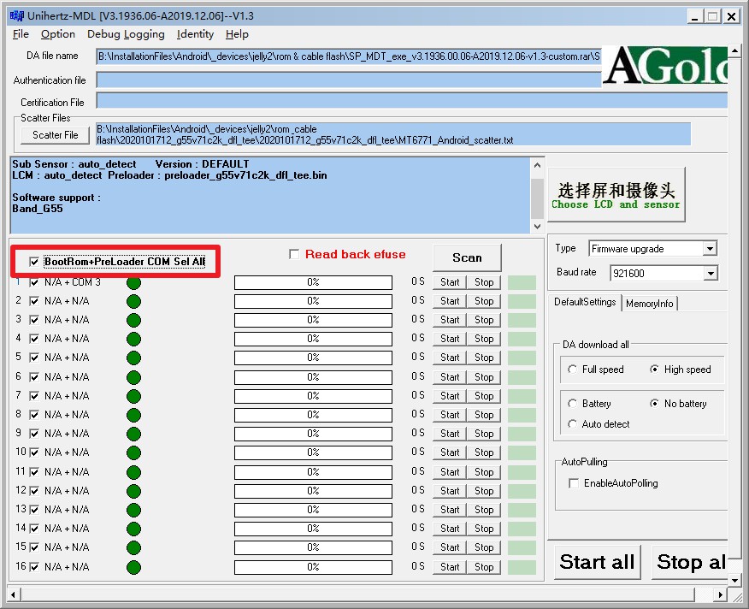Screen dimensions: 749x609
Task: Click the DA file name path field
Action: pyautogui.click(x=349, y=56)
